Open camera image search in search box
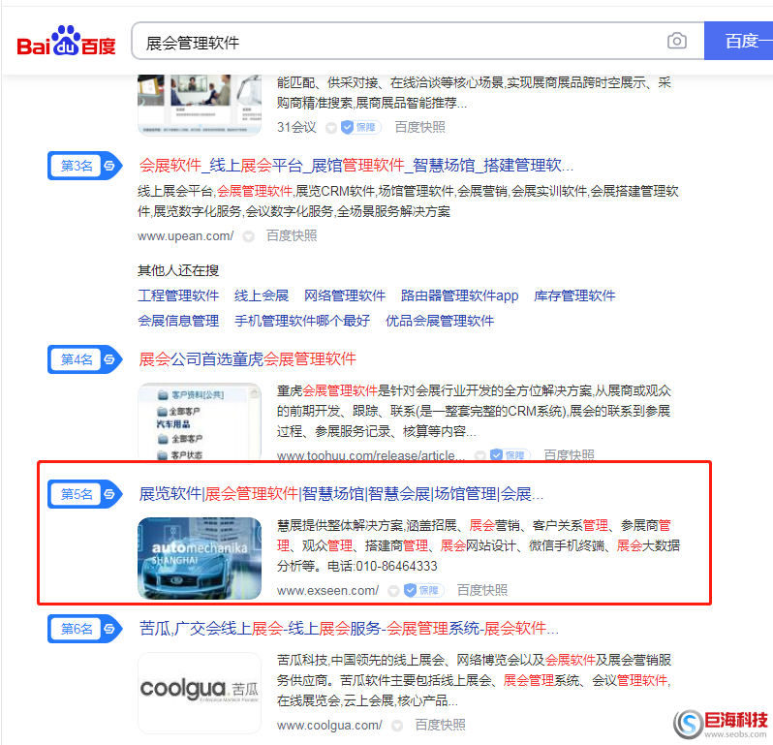The height and width of the screenshot is (745, 773). tap(676, 41)
